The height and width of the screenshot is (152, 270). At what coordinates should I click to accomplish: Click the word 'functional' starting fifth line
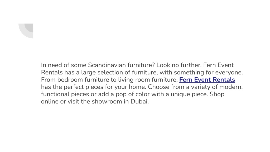coord(55,94)
